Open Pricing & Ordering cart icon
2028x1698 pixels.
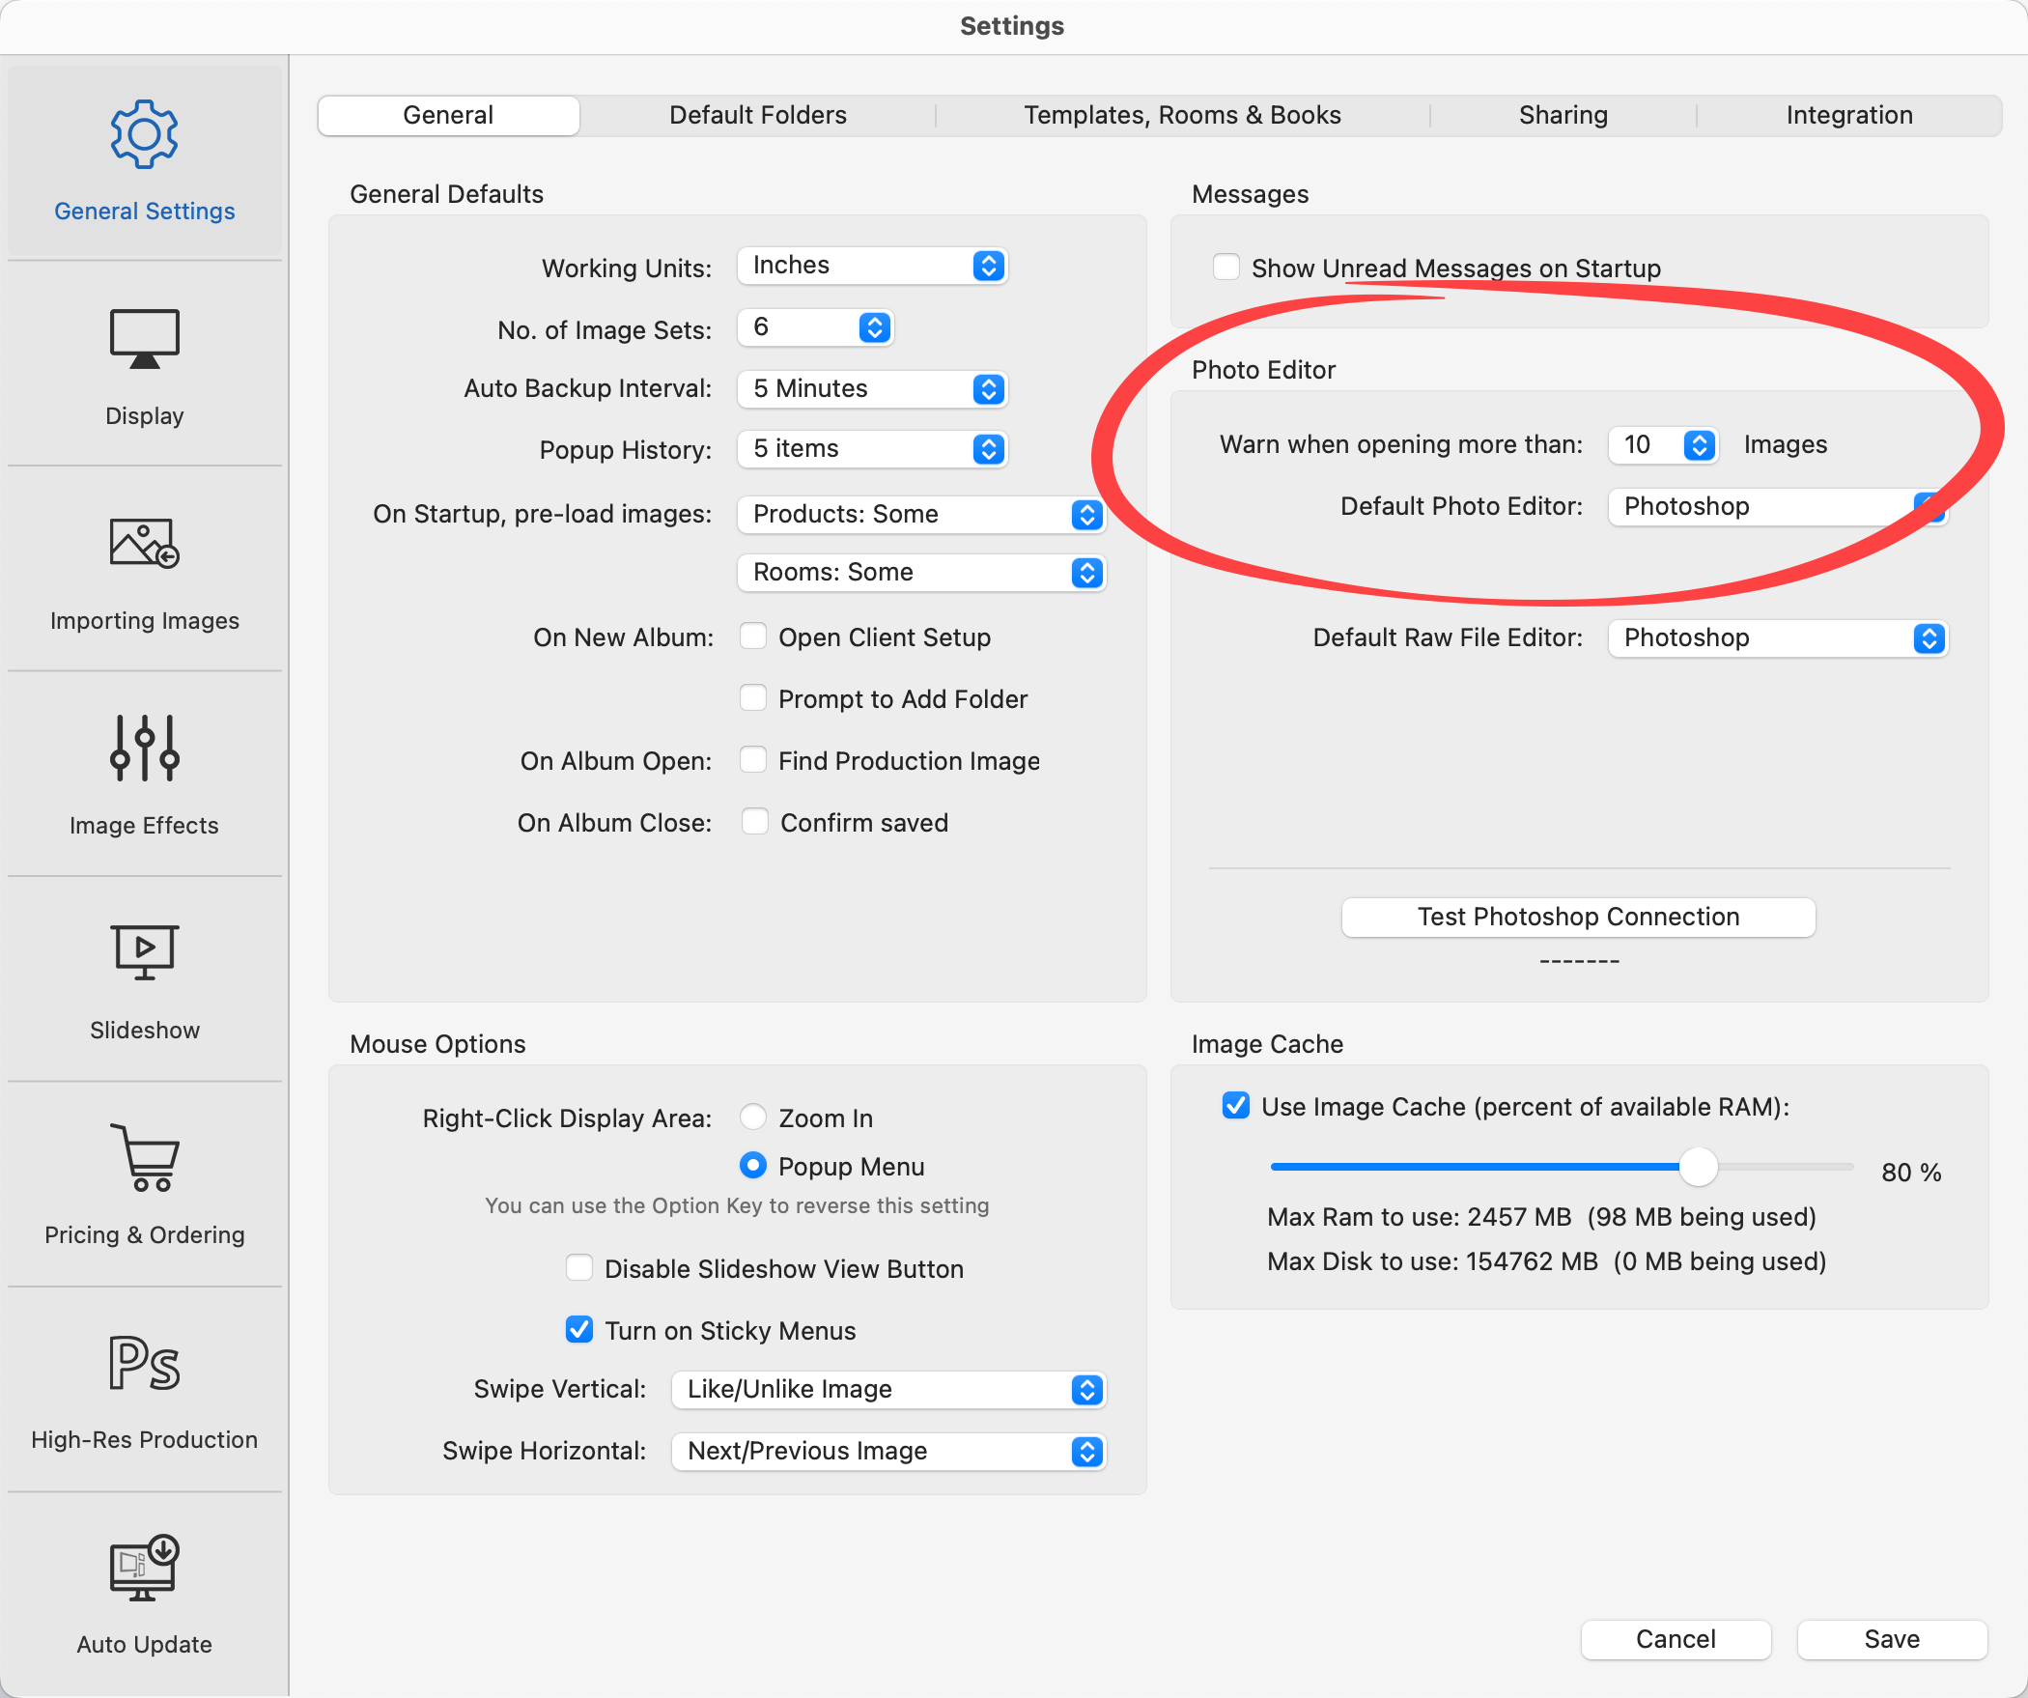144,1158
